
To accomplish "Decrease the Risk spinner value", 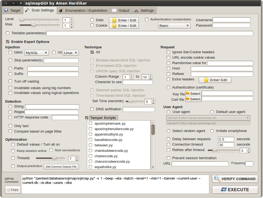I will [x=72, y=27].
